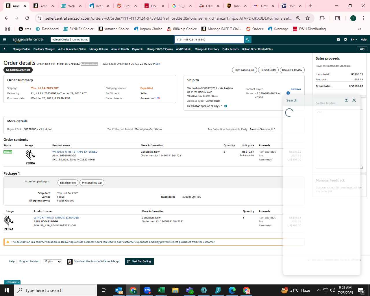Click Zebra product image in Package 1

pyautogui.click(x=9, y=223)
